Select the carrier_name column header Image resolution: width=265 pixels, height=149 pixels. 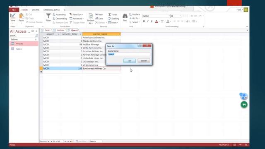[100, 34]
